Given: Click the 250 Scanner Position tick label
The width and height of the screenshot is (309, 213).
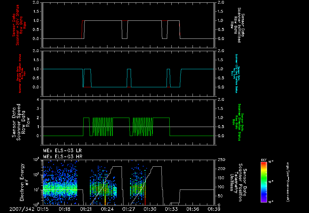Looking at the screenshot, I should click(x=221, y=160).
